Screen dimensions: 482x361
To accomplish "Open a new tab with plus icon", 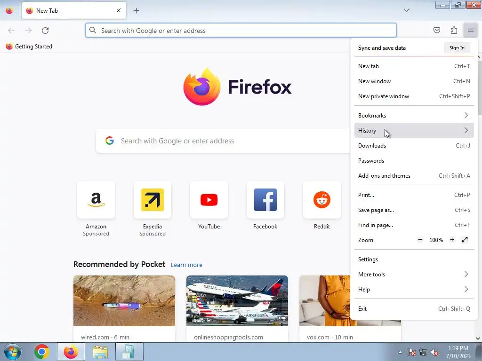I will (x=136, y=11).
